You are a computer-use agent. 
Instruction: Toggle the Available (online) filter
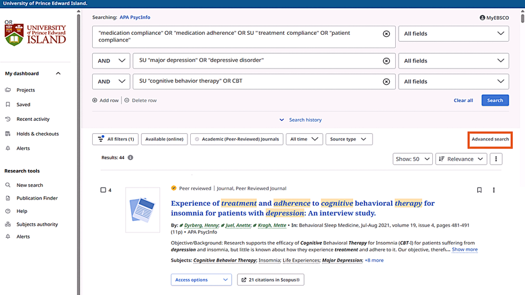tap(164, 139)
